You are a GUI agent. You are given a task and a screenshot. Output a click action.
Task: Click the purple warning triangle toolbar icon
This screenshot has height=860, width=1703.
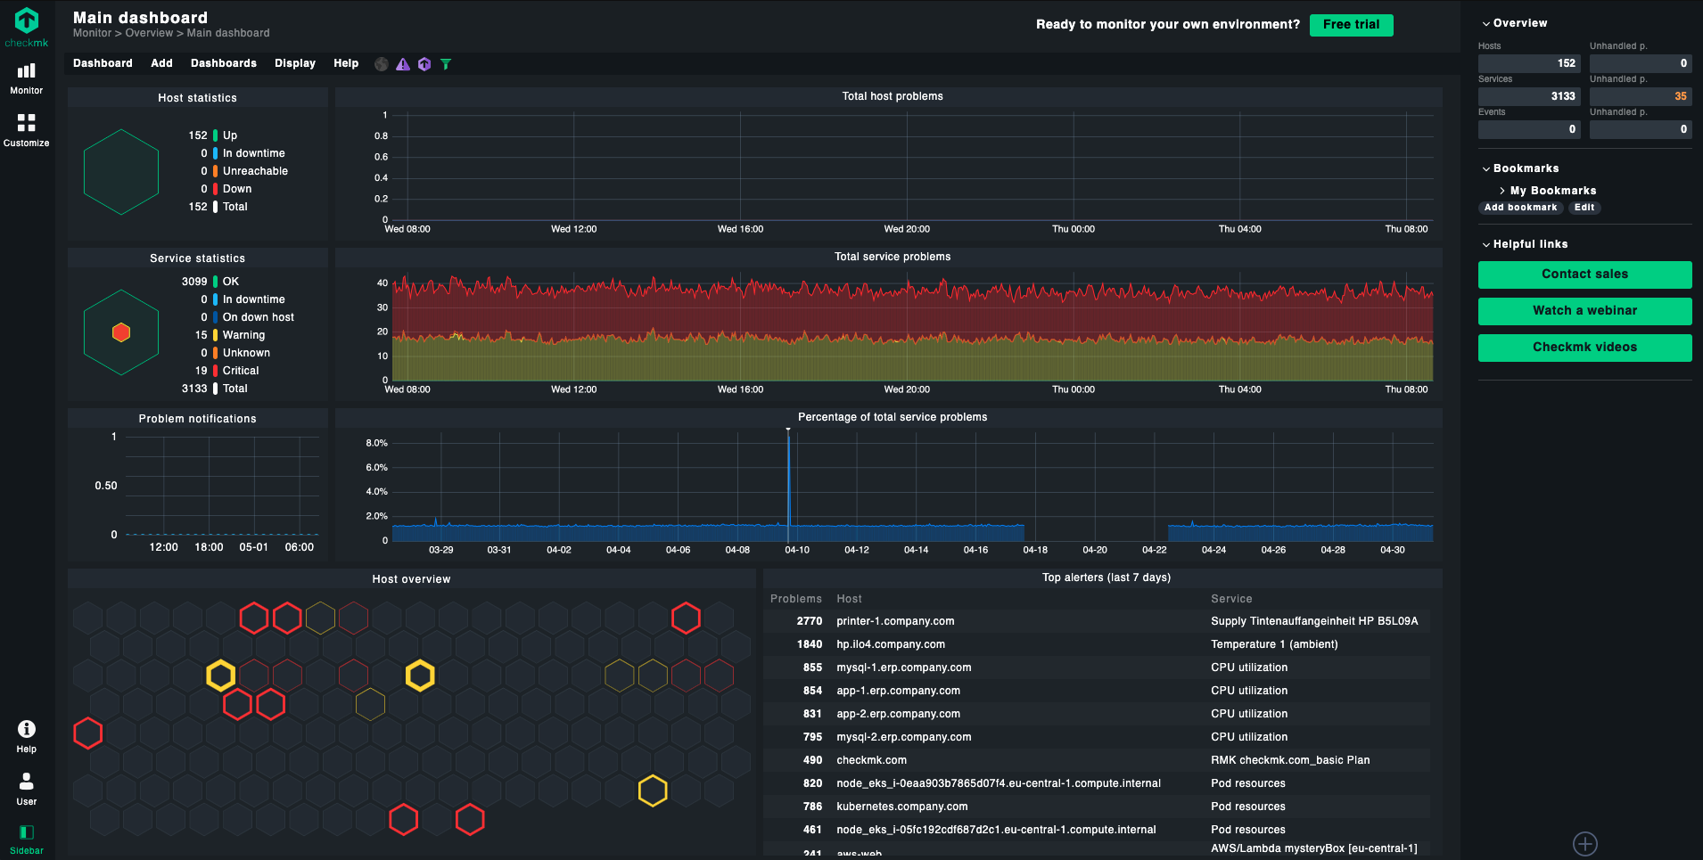(x=403, y=64)
